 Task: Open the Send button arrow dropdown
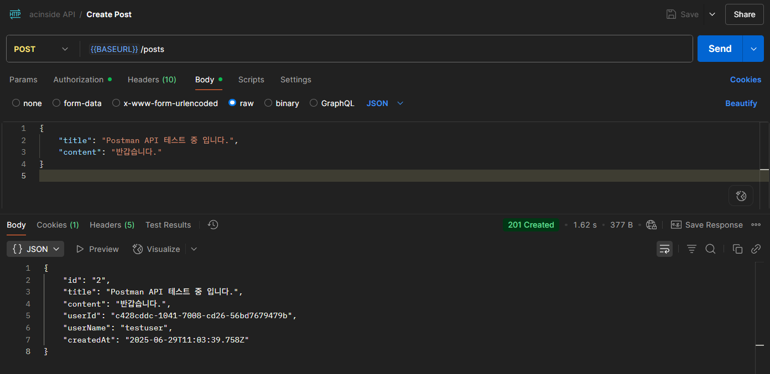coord(753,49)
